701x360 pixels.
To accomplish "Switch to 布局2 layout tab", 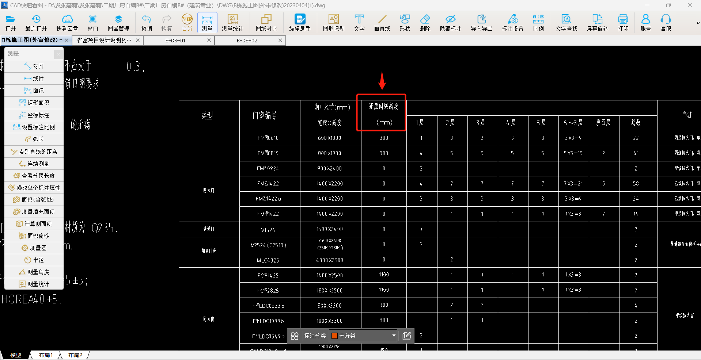I will point(75,355).
